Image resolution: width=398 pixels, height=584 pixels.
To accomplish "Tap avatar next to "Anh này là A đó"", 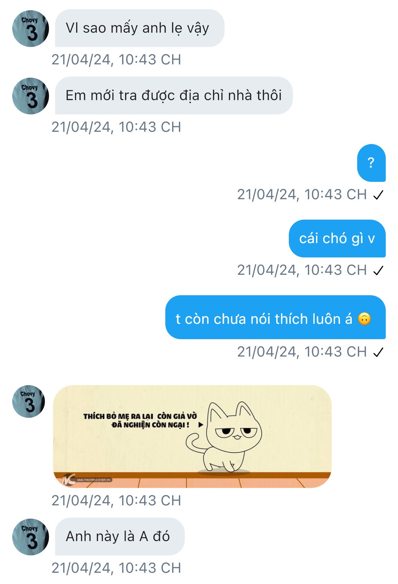I will pyautogui.click(x=31, y=537).
